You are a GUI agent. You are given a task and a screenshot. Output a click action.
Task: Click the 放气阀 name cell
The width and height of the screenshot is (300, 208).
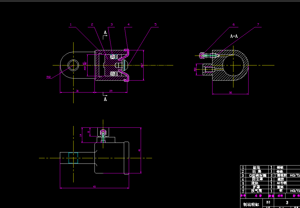tap(257, 191)
